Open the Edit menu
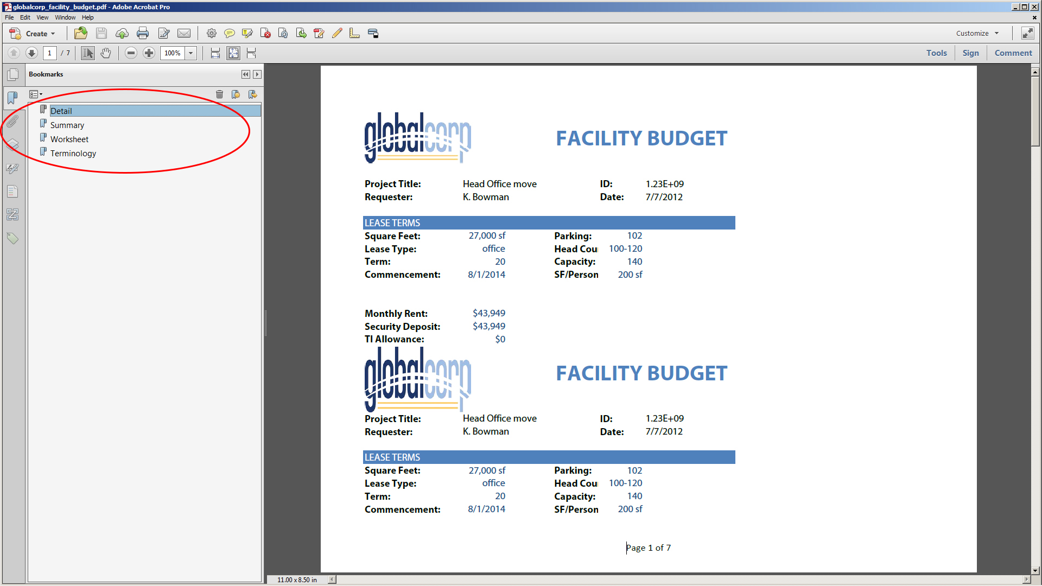This screenshot has height=586, width=1042. pyautogui.click(x=25, y=17)
